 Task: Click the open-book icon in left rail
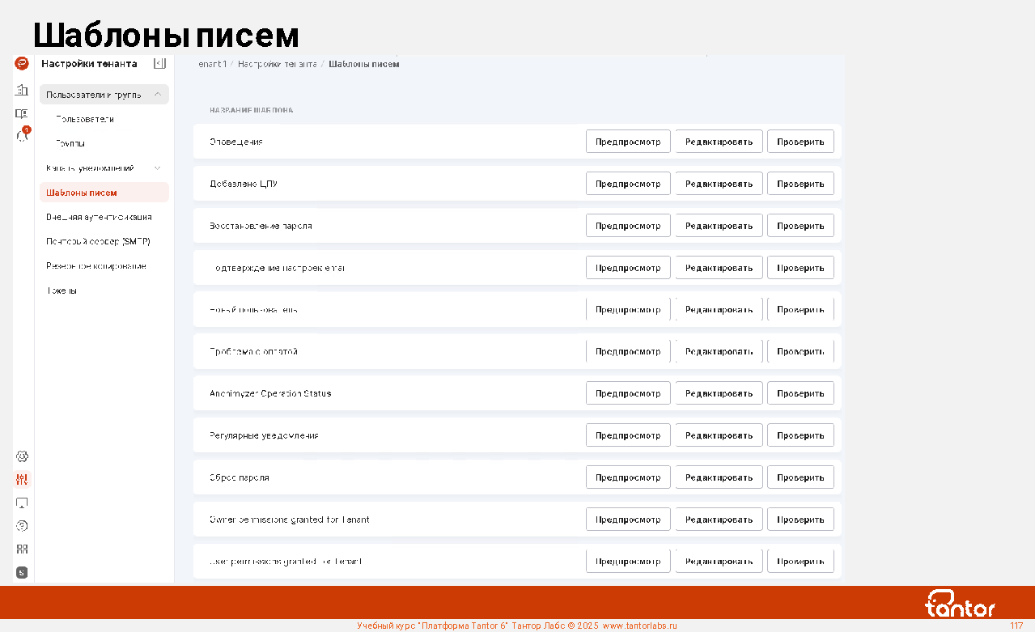coord(22,113)
